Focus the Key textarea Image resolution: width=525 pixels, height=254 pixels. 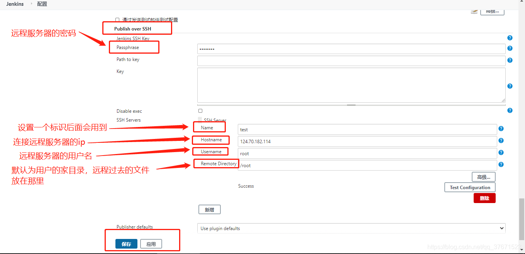pyautogui.click(x=351, y=85)
